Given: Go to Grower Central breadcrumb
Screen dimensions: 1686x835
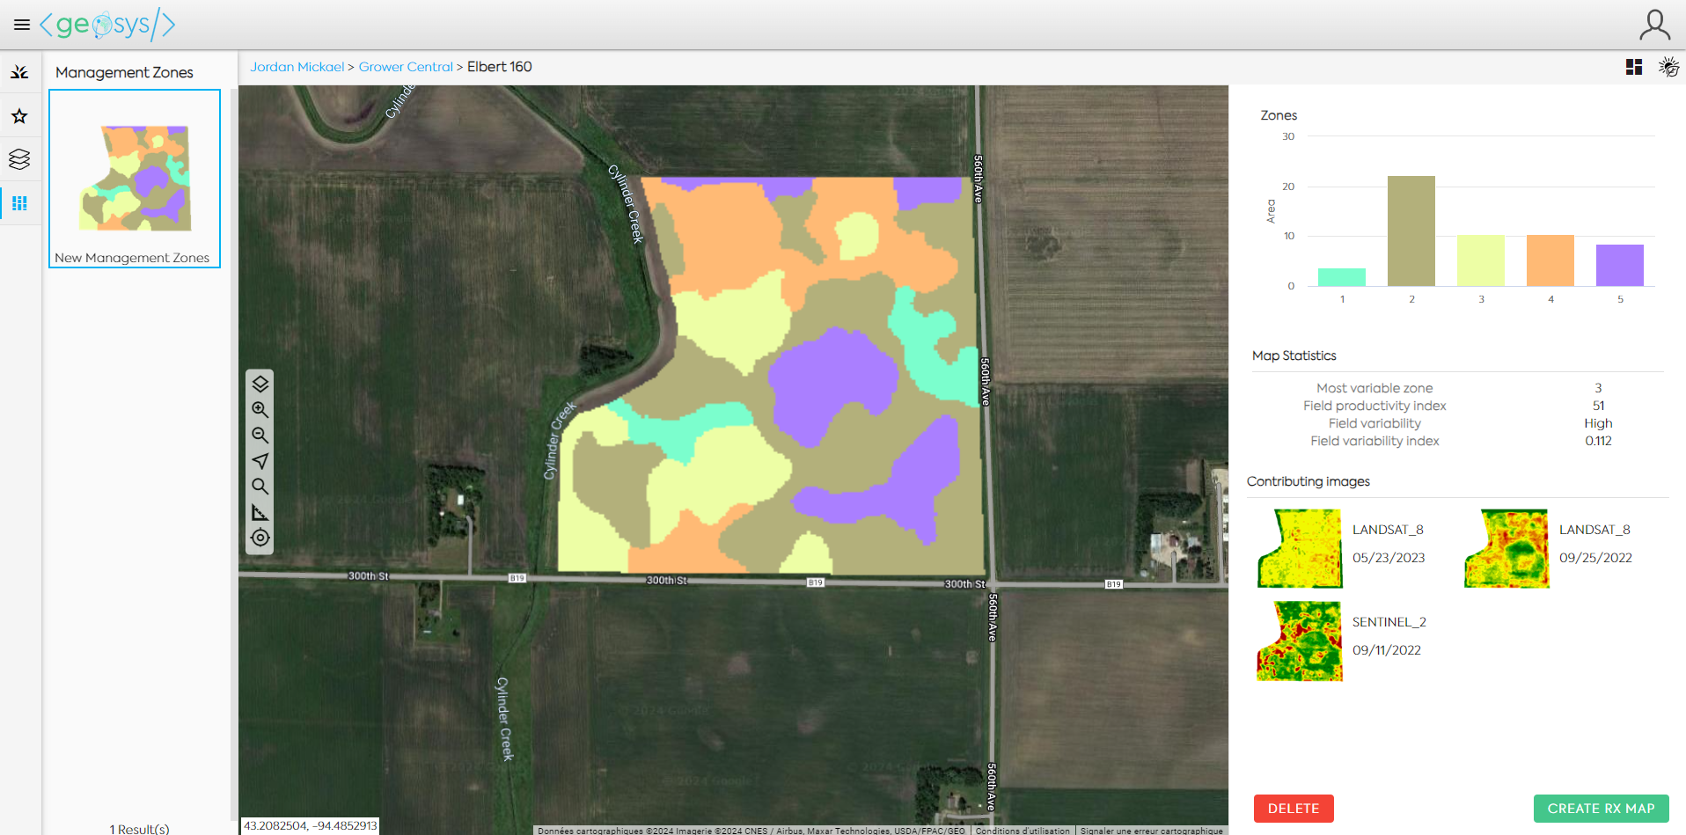Looking at the screenshot, I should tap(406, 67).
